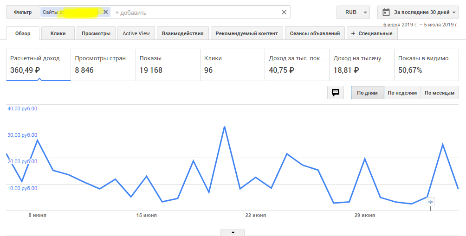Image resolution: width=466 pixels, height=236 pixels.
Task: Select the Просмотры страниц metric card
Action: [103, 65]
